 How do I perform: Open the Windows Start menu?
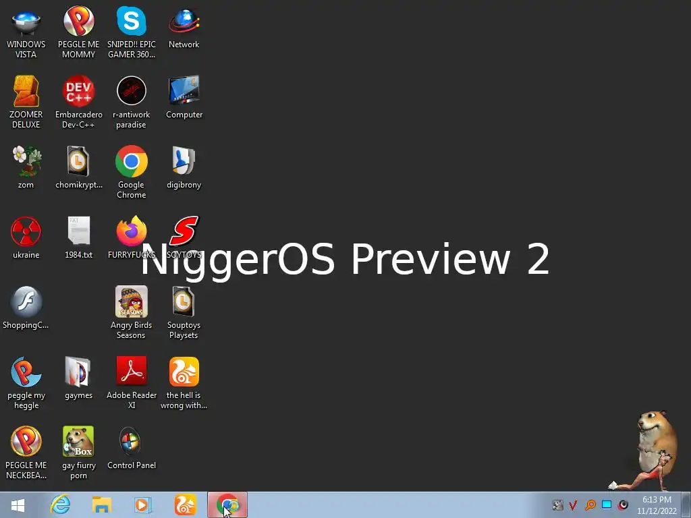18,505
